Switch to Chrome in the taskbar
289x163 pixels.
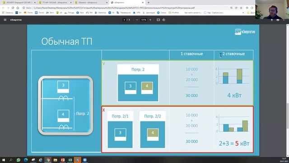[x=48, y=160]
